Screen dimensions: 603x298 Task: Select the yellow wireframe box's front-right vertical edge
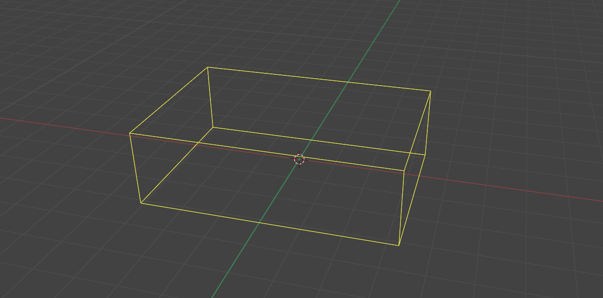point(401,208)
